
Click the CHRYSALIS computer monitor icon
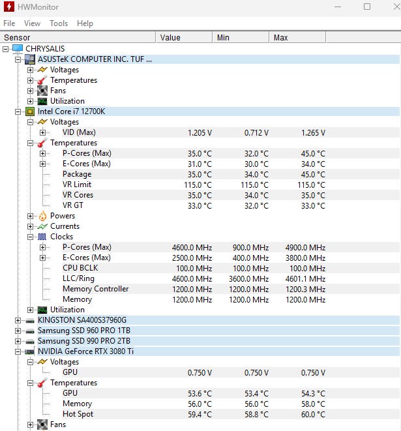[18, 49]
